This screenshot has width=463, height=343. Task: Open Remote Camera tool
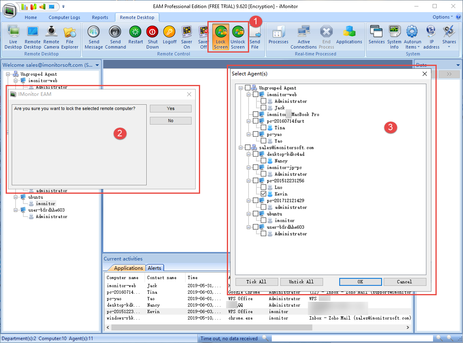coord(51,37)
